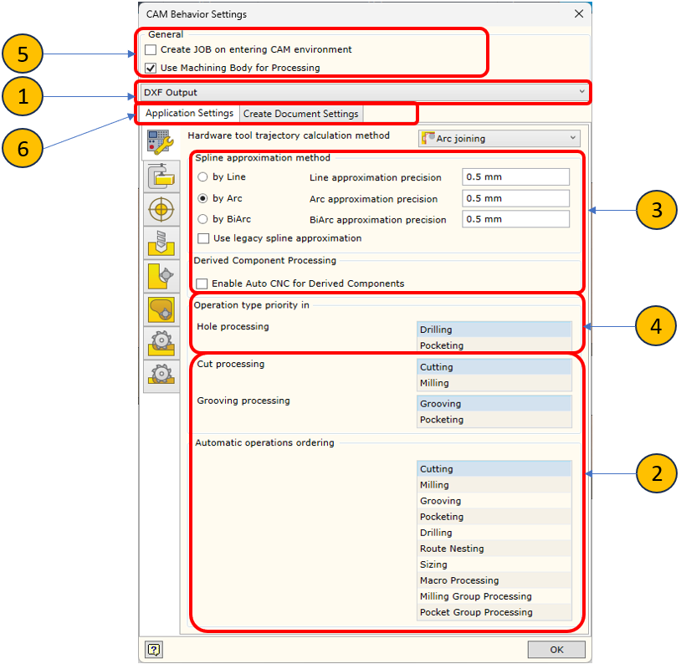This screenshot has height=664, width=681.
Task: Open the Arc joining trajectory method dropdown arrow
Action: (573, 138)
